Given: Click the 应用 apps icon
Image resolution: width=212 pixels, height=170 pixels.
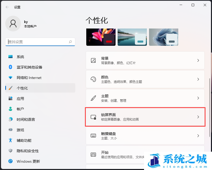Looking at the screenshot, I should click(10, 98).
